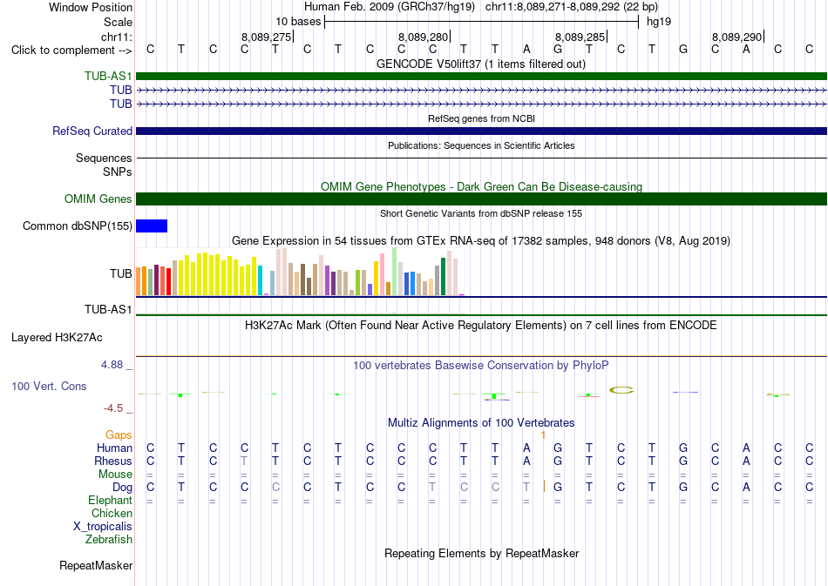The width and height of the screenshot is (828, 586).
Task: Click the first TUB transcript arrow line
Action: (x=481, y=91)
